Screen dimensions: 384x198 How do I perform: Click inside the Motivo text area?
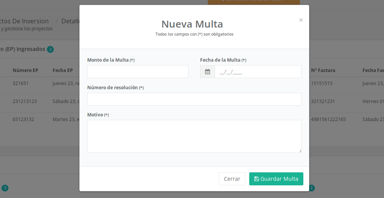[x=194, y=136]
